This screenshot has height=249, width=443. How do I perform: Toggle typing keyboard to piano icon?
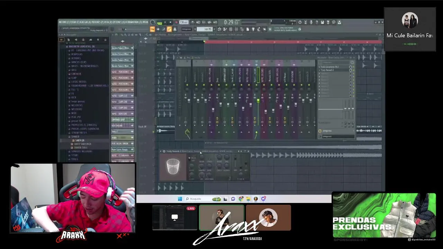(153, 29)
